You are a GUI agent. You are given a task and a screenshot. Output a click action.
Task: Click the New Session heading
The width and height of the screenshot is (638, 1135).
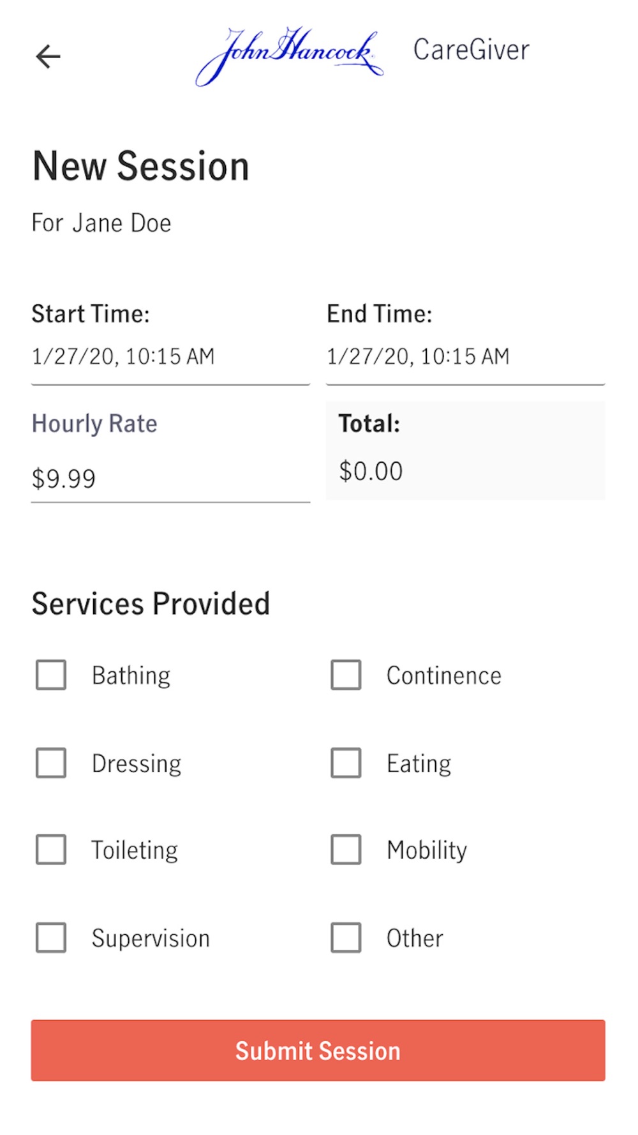coord(141,167)
